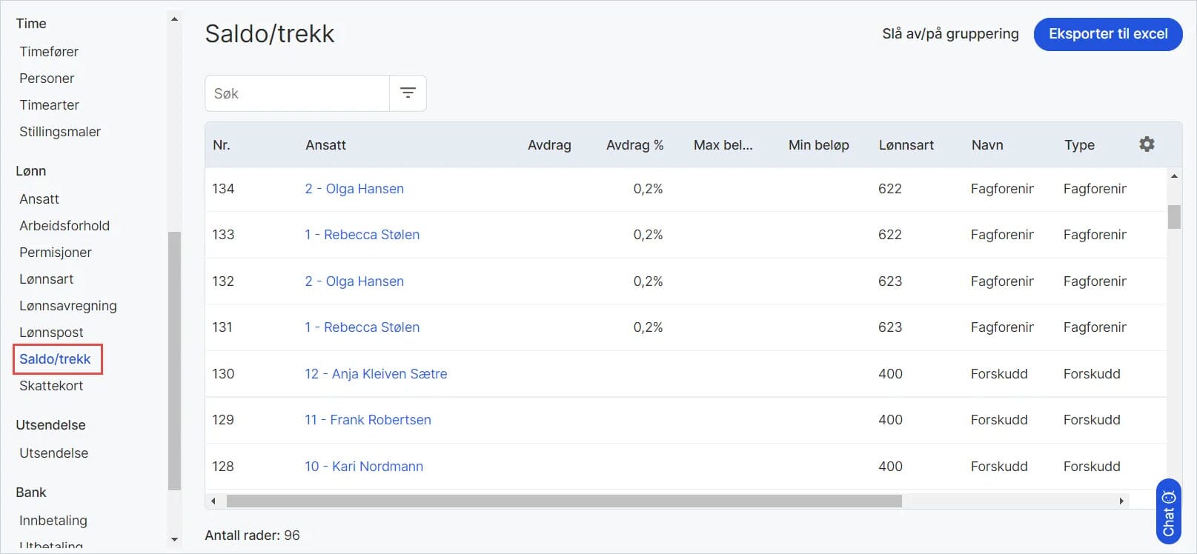Open Ansatt in the sidebar
Viewport: 1197px width, 554px height.
39,199
